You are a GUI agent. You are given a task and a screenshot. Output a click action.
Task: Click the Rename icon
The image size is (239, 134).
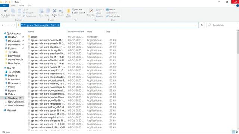point(61,11)
